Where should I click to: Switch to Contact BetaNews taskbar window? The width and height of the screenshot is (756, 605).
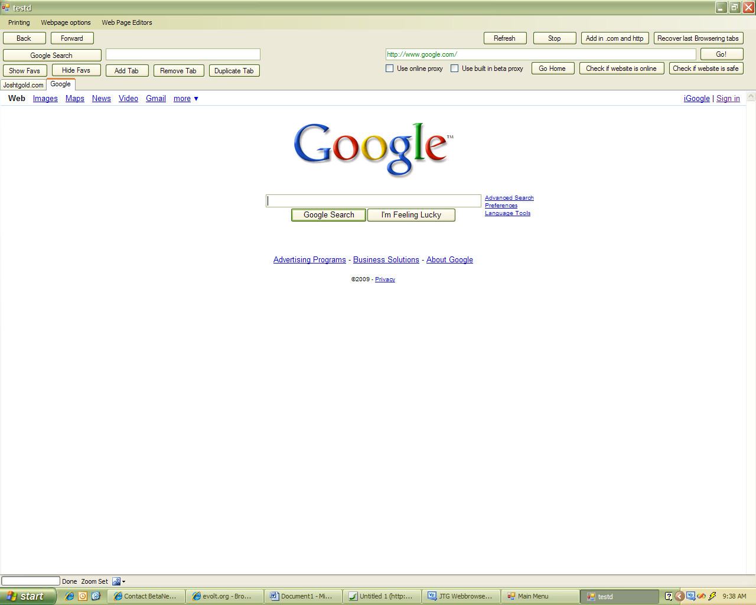[x=146, y=596]
